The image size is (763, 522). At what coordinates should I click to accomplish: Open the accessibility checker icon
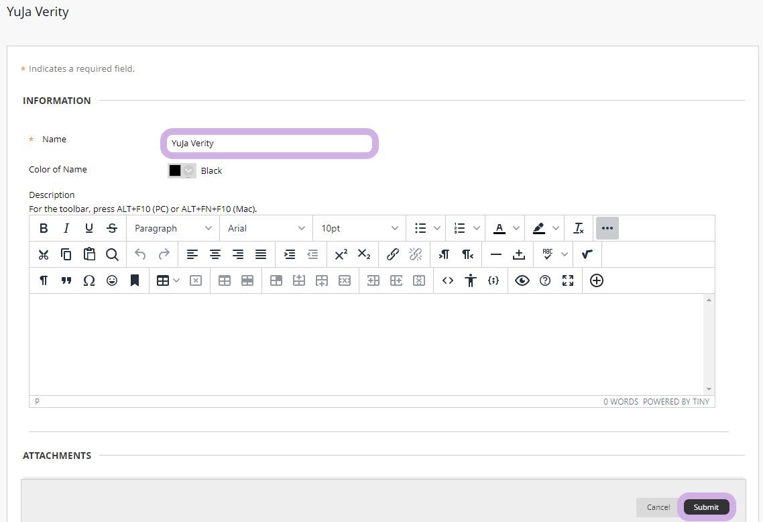[x=471, y=280]
